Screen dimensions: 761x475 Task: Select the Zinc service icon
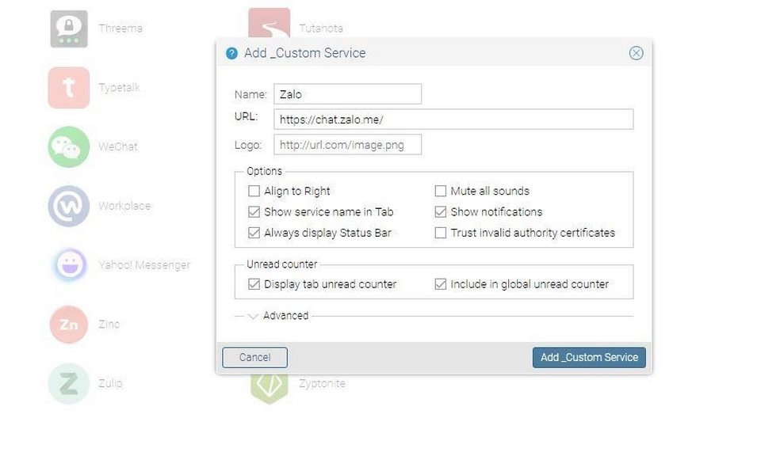pos(69,324)
